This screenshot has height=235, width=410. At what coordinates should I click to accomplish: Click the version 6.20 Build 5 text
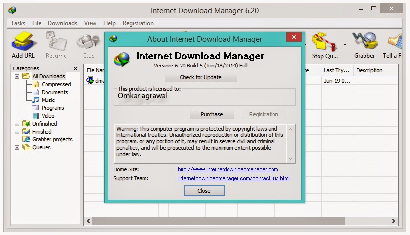pyautogui.click(x=201, y=66)
